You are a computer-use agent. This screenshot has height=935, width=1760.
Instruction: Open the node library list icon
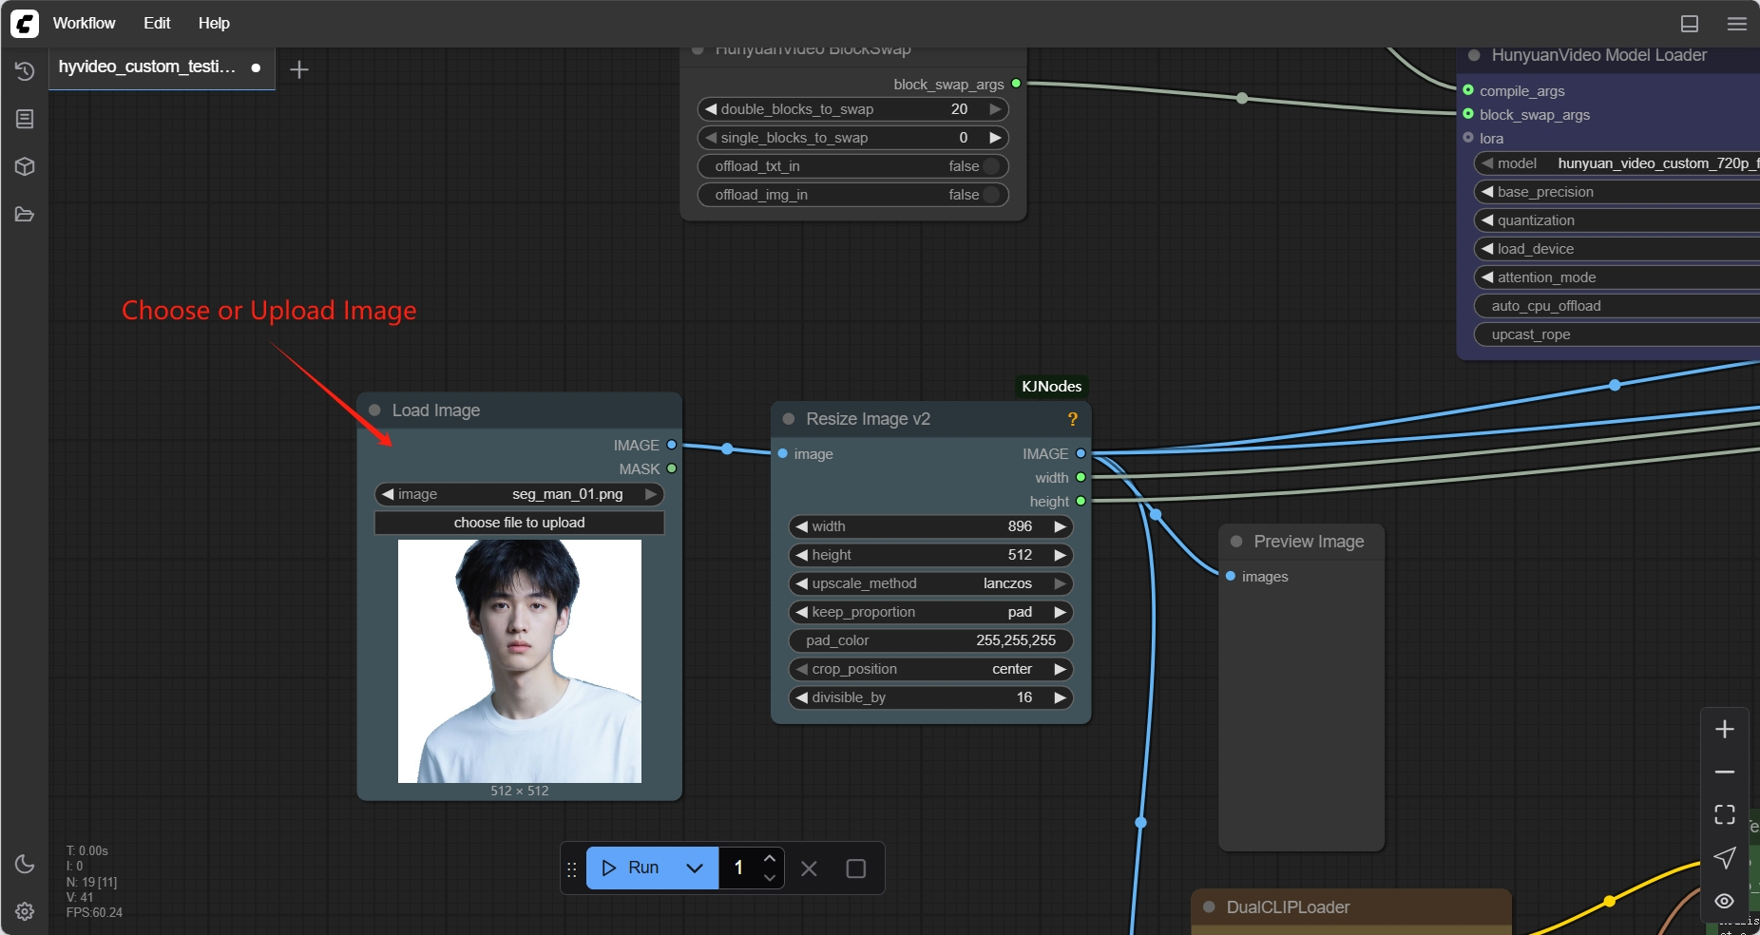(x=25, y=119)
